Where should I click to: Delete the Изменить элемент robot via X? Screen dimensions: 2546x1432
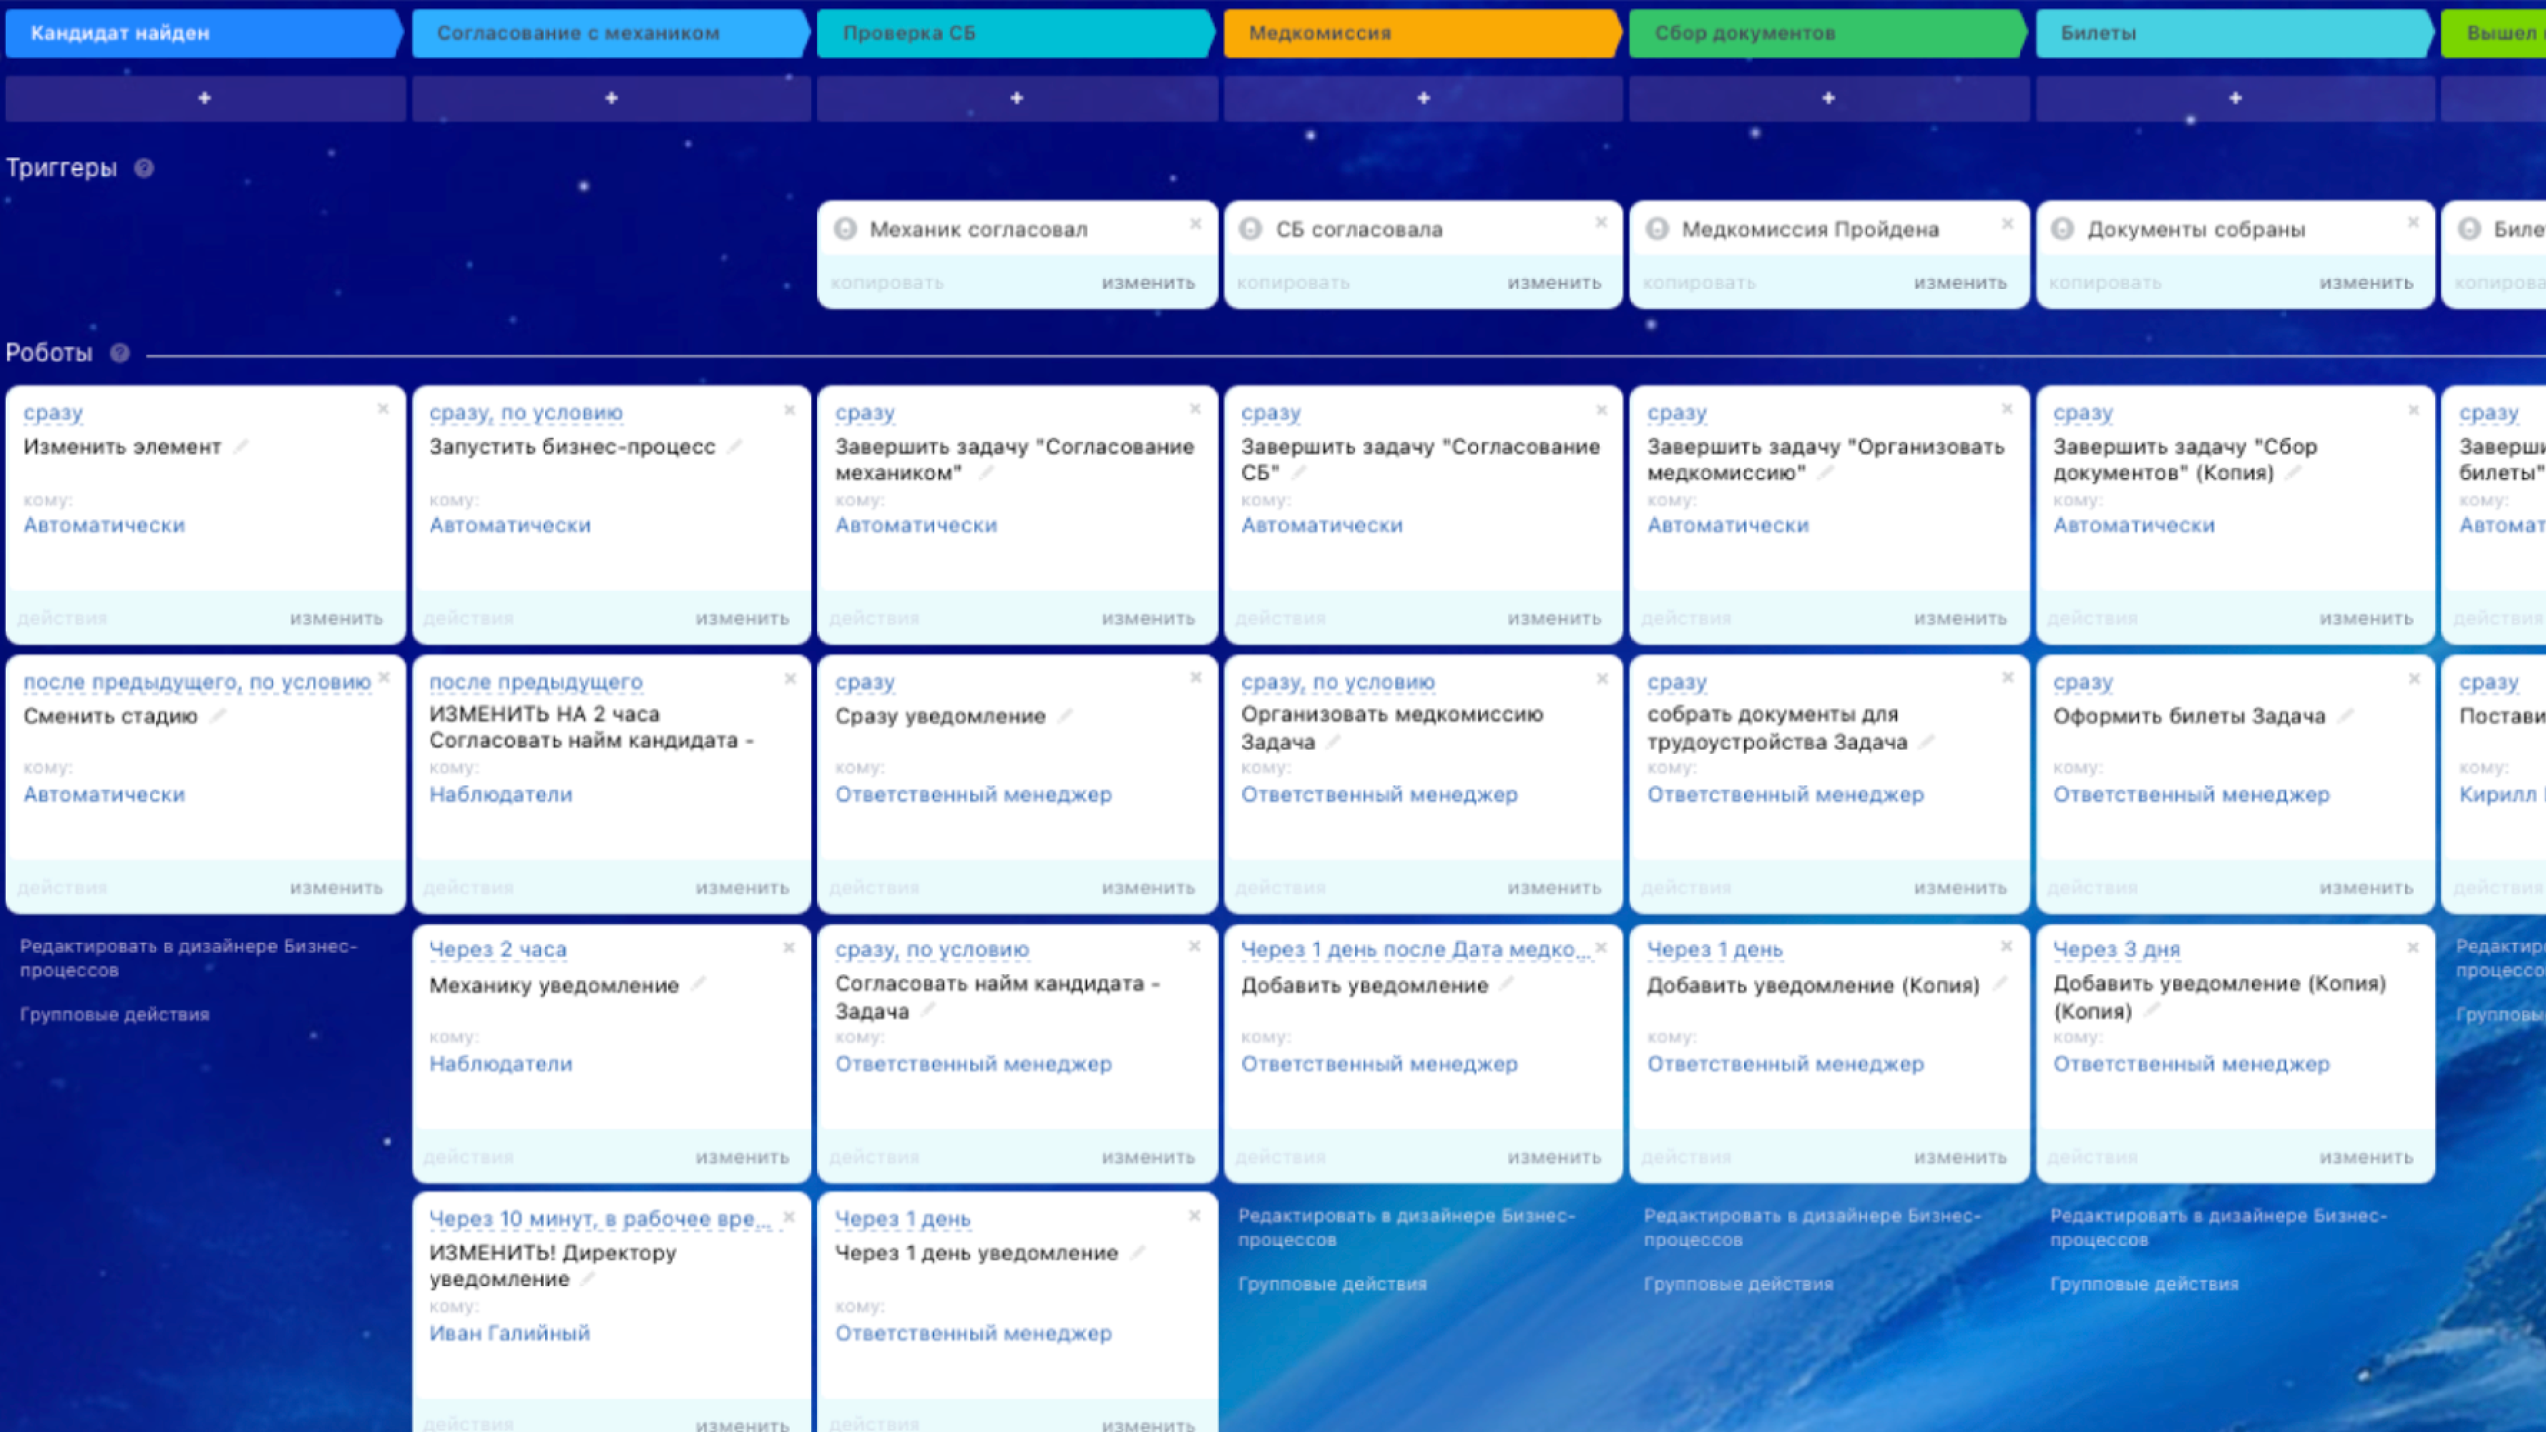point(383,408)
